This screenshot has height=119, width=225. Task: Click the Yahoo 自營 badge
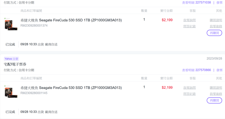11,59
